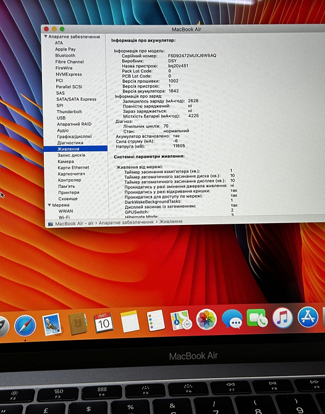
Task: Click Живлення in the path bar
Action: (171, 222)
